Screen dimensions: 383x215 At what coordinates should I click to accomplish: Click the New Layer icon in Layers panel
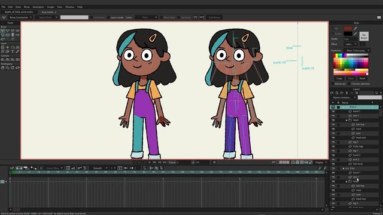[332, 93]
